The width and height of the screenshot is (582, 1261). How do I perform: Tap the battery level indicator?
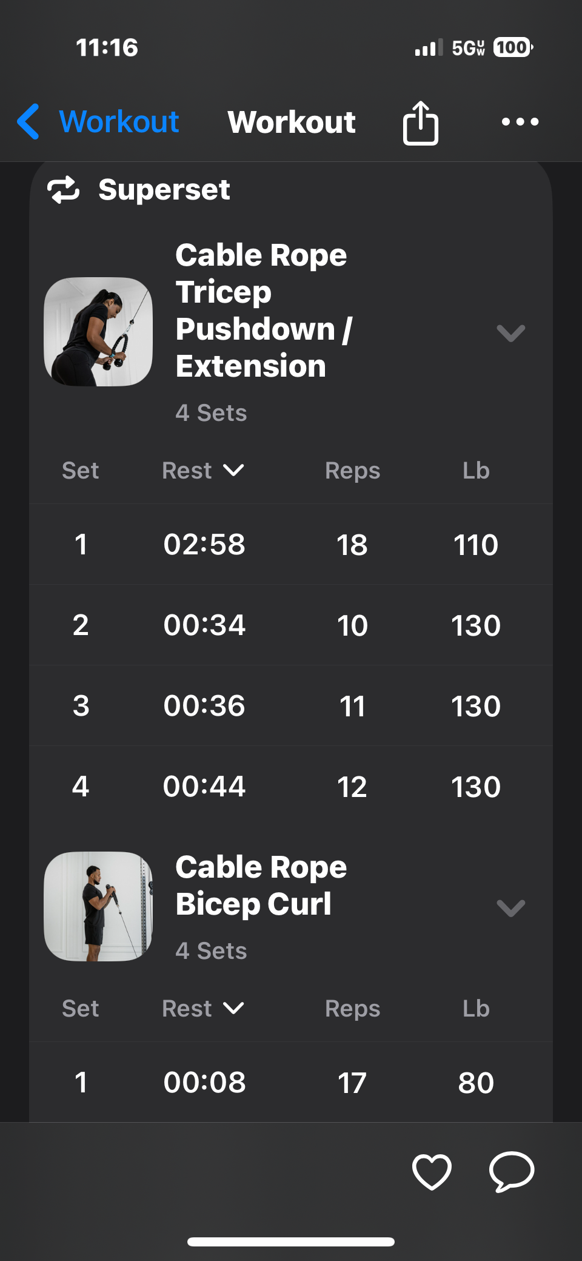(x=513, y=47)
